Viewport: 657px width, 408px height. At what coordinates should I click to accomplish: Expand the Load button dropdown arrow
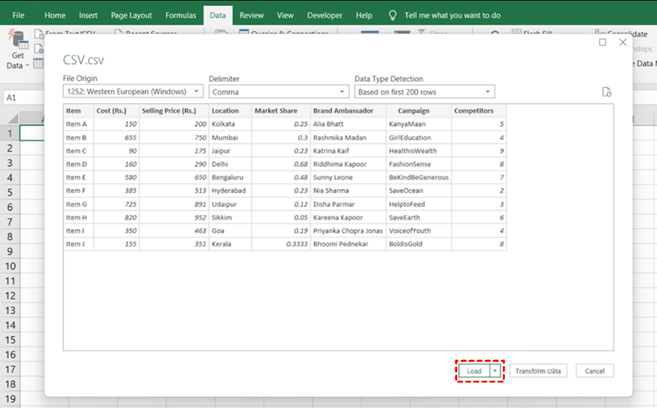click(x=496, y=370)
